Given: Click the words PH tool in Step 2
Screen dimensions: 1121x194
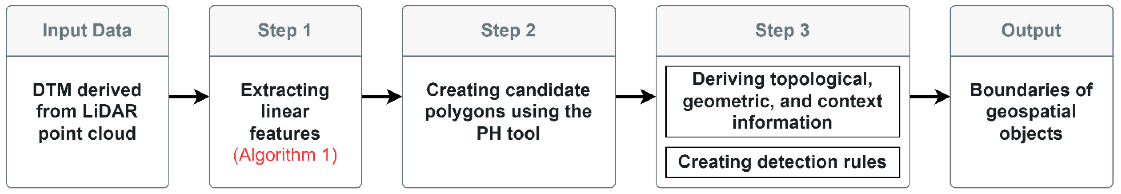Looking at the screenshot, I should [x=508, y=133].
